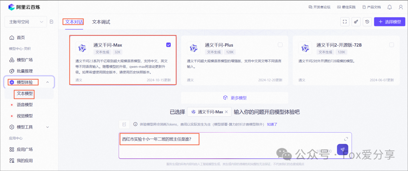Click the 应用广场 grid icon
Screen dimensions: 408x171
click(12, 150)
